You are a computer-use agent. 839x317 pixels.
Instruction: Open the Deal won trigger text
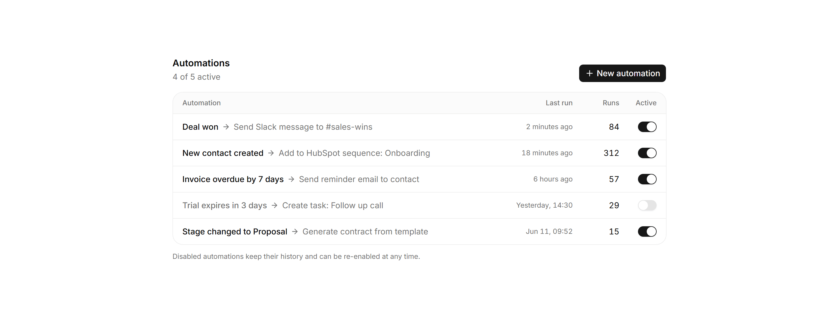200,127
